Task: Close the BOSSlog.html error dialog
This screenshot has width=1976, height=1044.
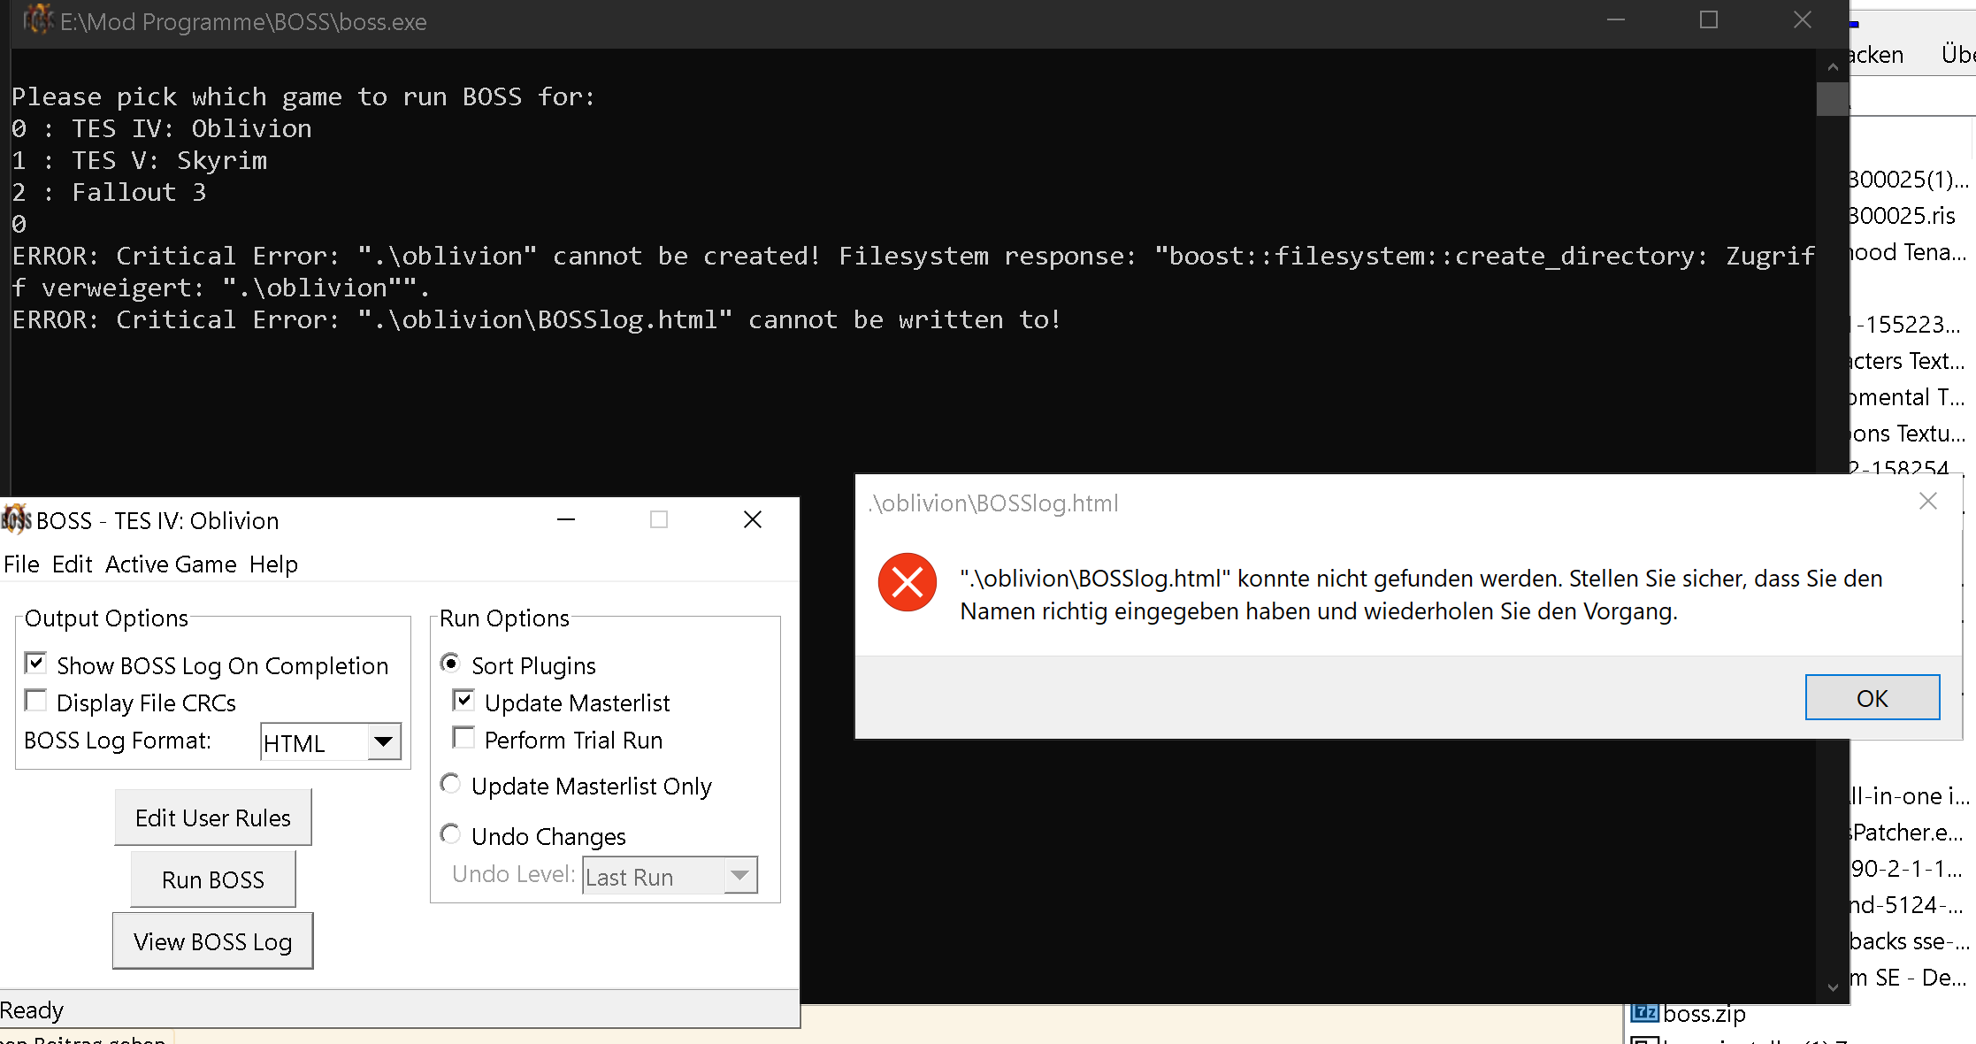Action: tap(1928, 502)
